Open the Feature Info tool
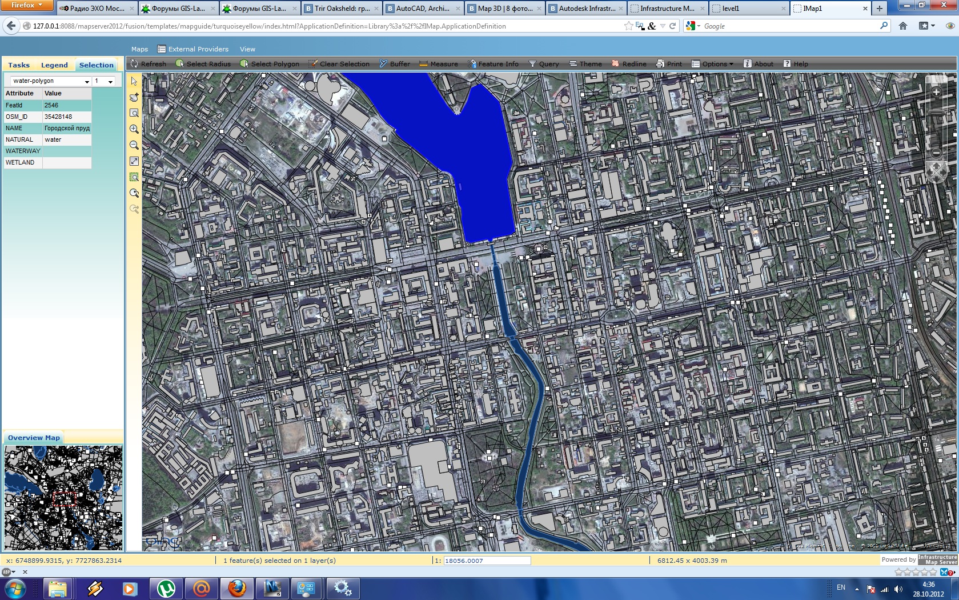959x600 pixels. click(x=493, y=64)
